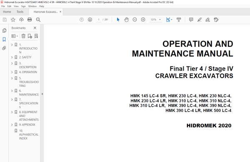The height and width of the screenshot is (162, 250).
Task: Jump to 9. APPENDIX bookmark
Action: click(27, 124)
